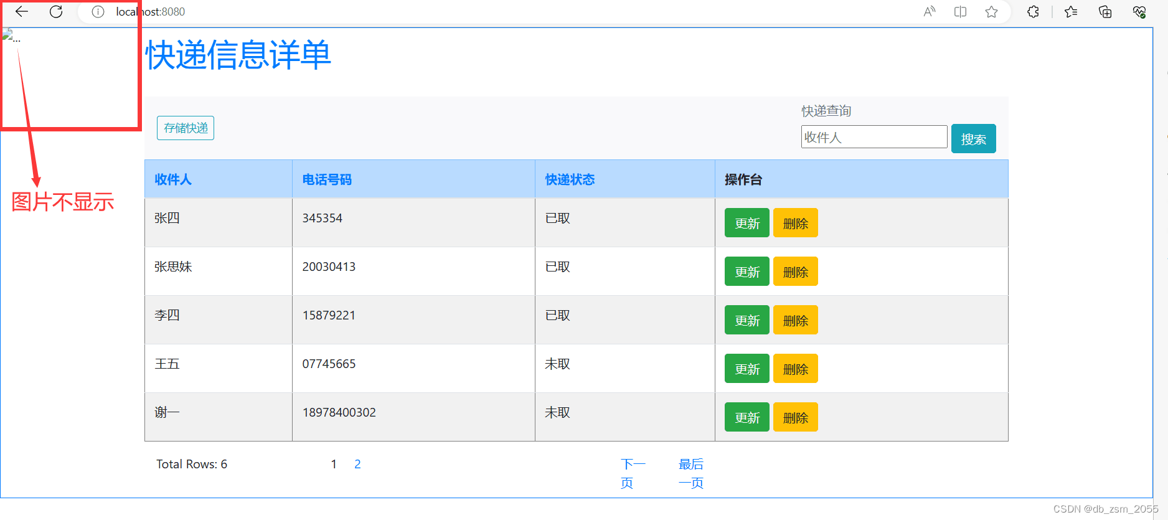Screen dimensions: 1168x520
Task: Select phone number 345354 cell
Action: tap(323, 218)
